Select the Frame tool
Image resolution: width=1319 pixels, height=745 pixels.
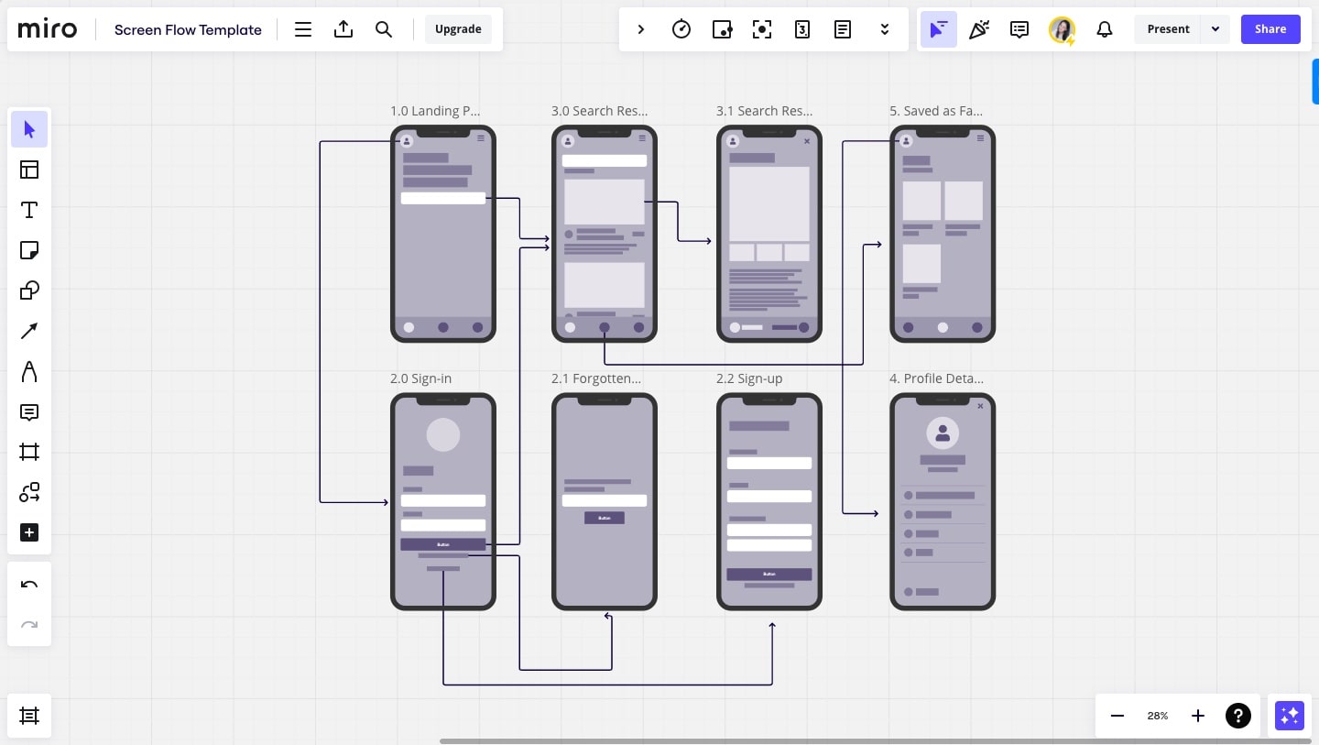(29, 452)
